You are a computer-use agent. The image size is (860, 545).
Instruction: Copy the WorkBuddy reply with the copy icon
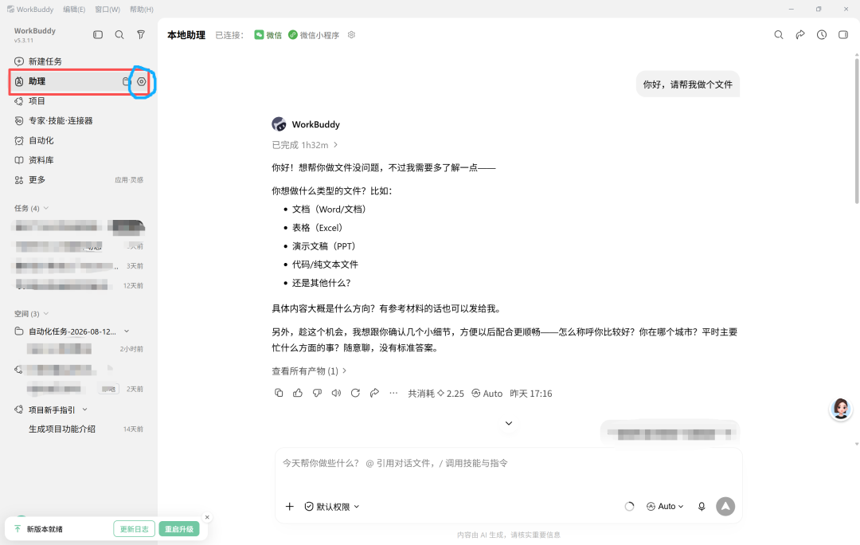(x=279, y=393)
